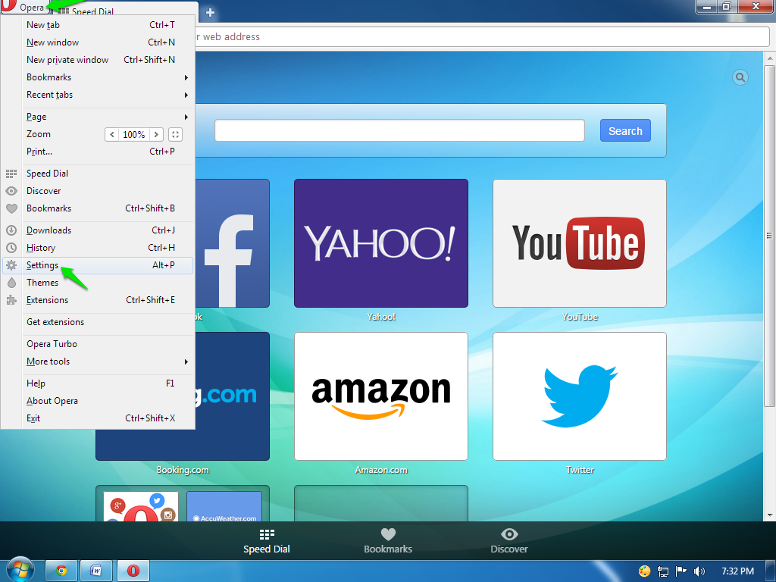Click the 7:32 PM clock

[737, 571]
